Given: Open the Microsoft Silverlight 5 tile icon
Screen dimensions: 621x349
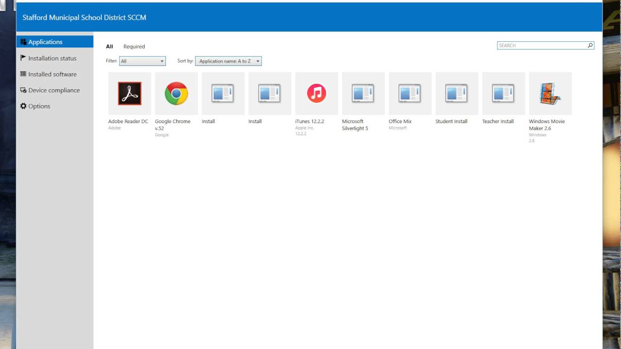Looking at the screenshot, I should pyautogui.click(x=363, y=94).
